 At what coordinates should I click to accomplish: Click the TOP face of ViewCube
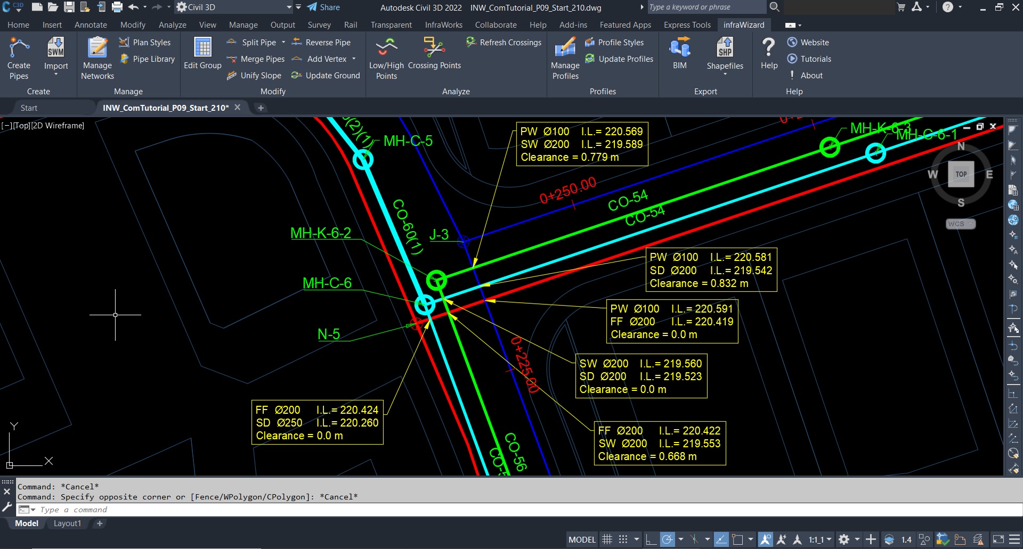(961, 174)
